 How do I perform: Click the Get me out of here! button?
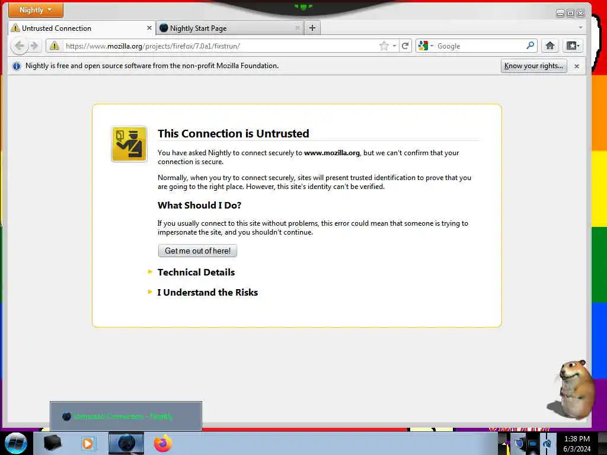point(197,251)
